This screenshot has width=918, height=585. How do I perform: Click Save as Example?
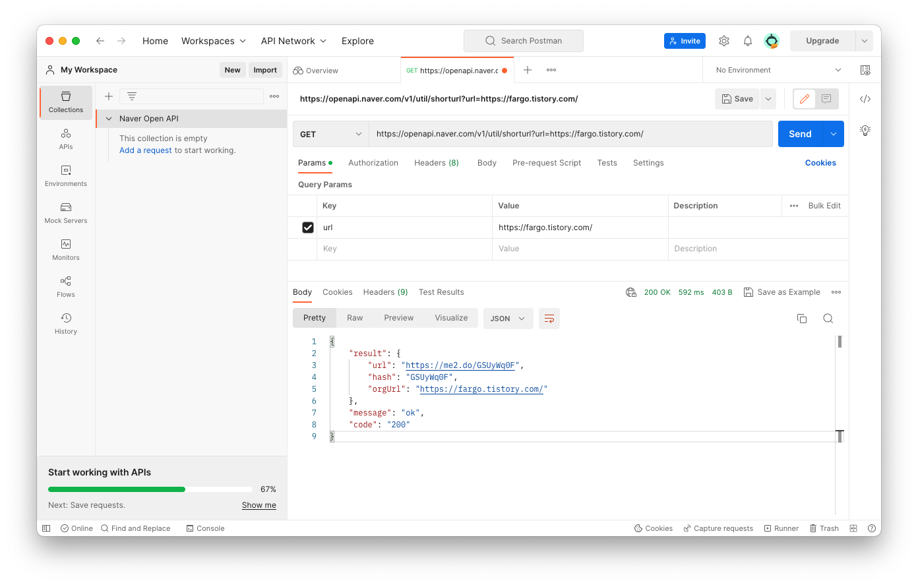pyautogui.click(x=782, y=292)
